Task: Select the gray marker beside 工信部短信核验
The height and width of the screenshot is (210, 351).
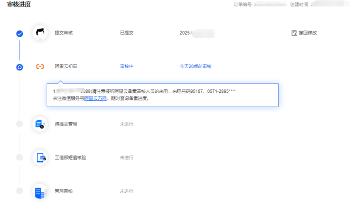Action: tap(19, 158)
